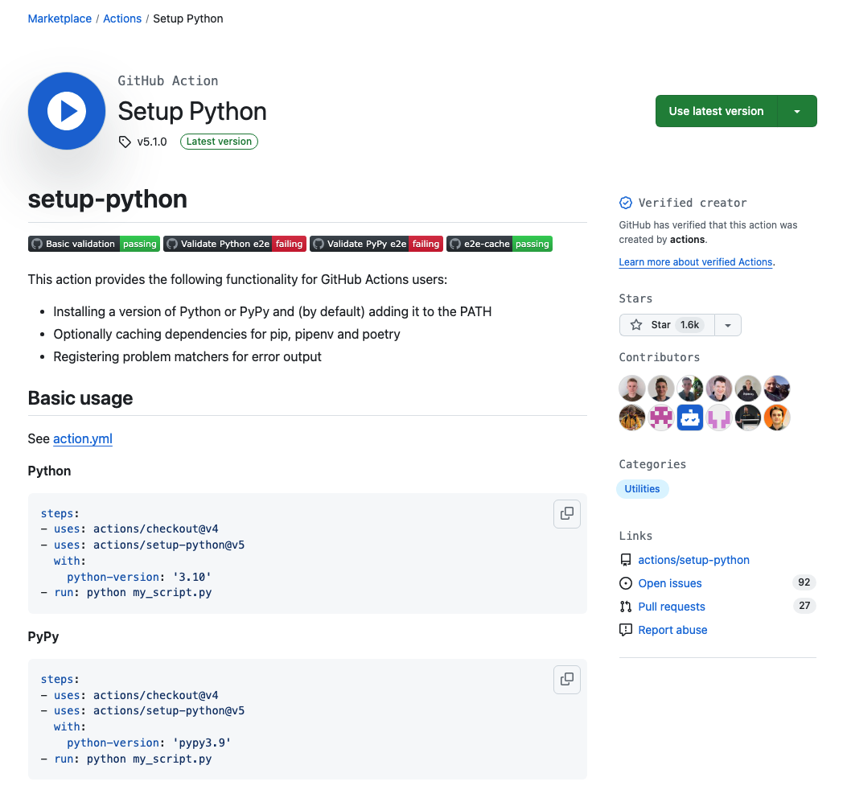
Task: Open the Validate PyPy e2e failing badge
Action: (x=376, y=244)
